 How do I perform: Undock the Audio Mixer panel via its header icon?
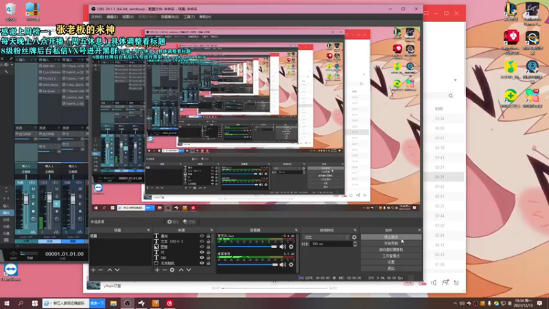tap(296, 230)
